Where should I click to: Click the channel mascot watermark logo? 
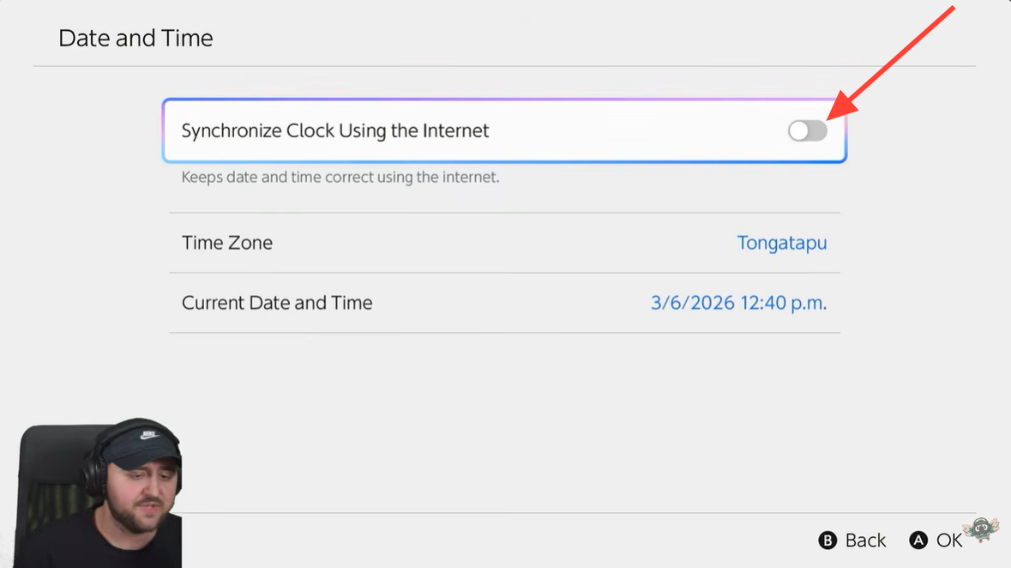click(982, 529)
